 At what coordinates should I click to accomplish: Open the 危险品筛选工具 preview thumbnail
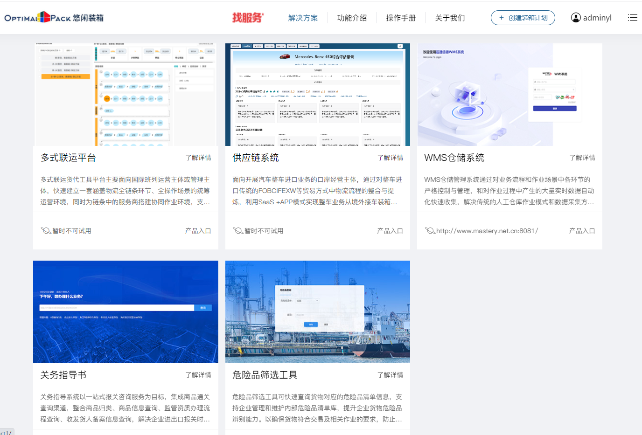tap(318, 312)
